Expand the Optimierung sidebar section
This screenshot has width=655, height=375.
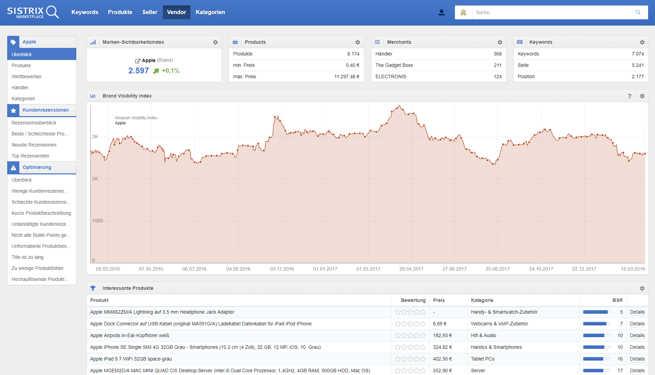point(37,167)
